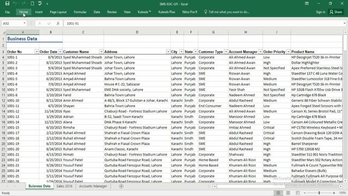Click the Select All corner triangle

[4, 32]
